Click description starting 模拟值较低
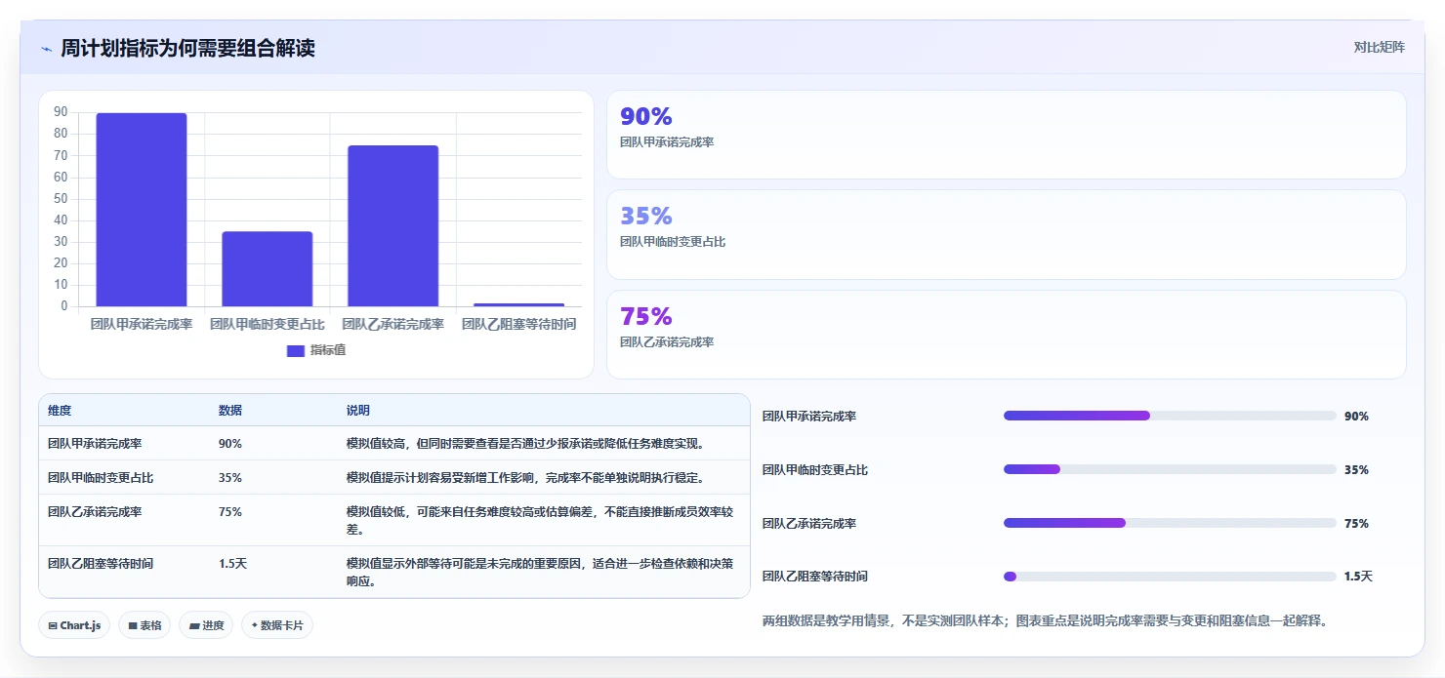The height and width of the screenshot is (678, 1445). pyautogui.click(x=540, y=520)
